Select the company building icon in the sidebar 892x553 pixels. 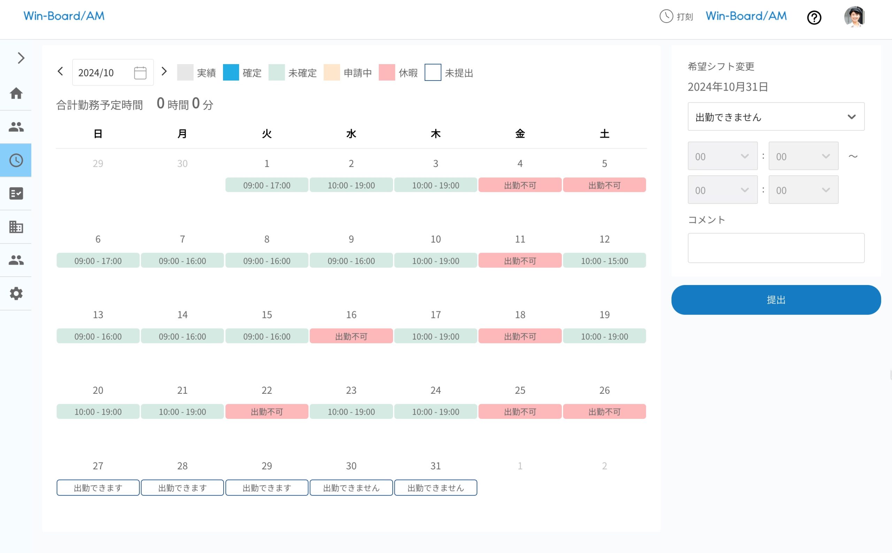coord(16,227)
